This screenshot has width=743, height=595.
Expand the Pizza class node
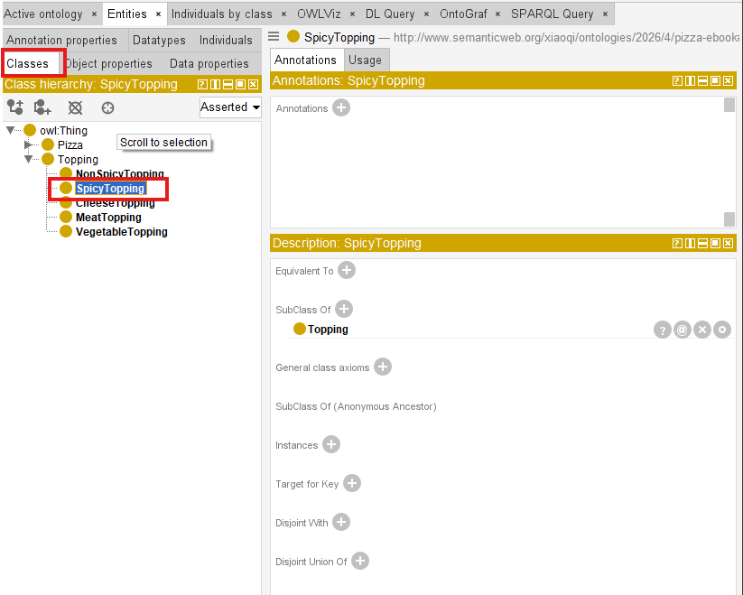tap(28, 144)
